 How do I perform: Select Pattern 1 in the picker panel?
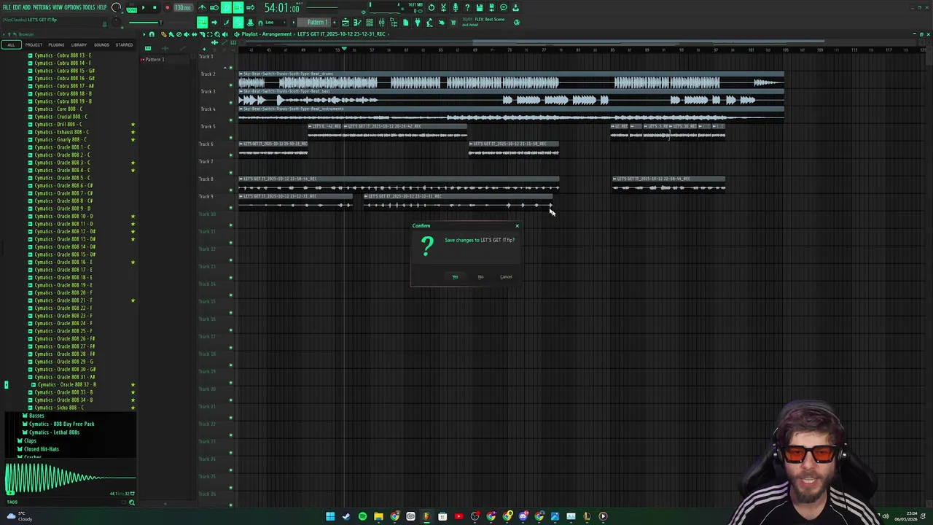[x=155, y=59]
